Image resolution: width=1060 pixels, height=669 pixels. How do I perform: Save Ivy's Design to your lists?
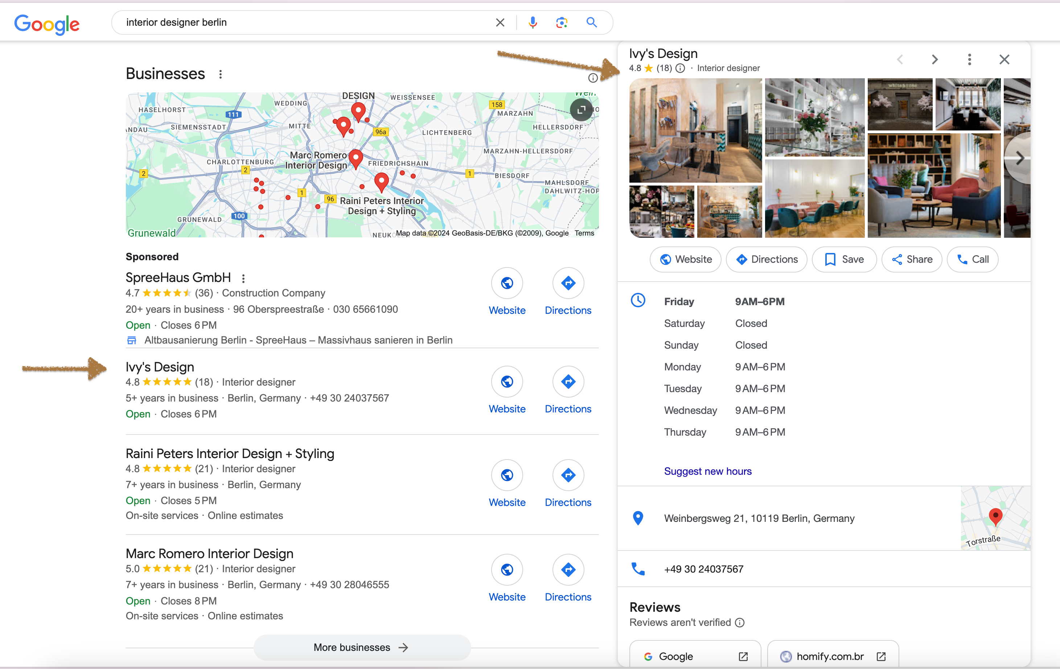click(x=844, y=259)
